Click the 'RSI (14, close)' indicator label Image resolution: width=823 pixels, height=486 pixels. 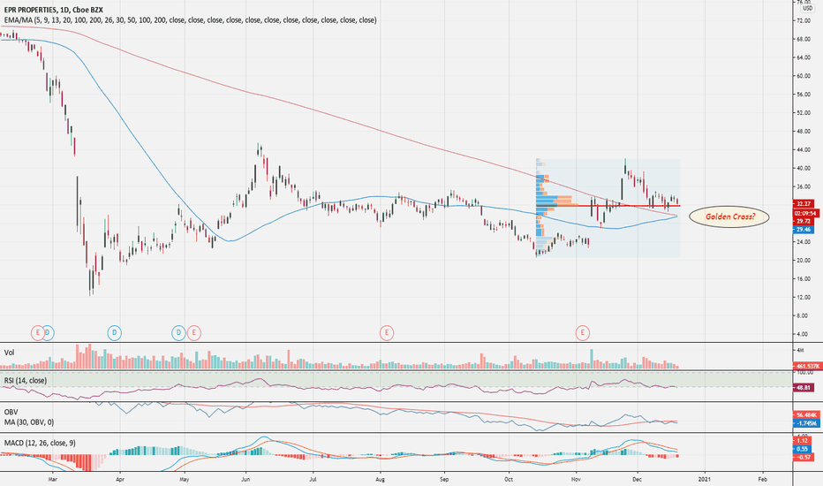tap(26, 380)
